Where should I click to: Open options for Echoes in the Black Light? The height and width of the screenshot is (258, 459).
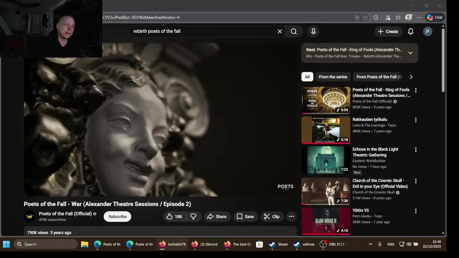pyautogui.click(x=416, y=150)
